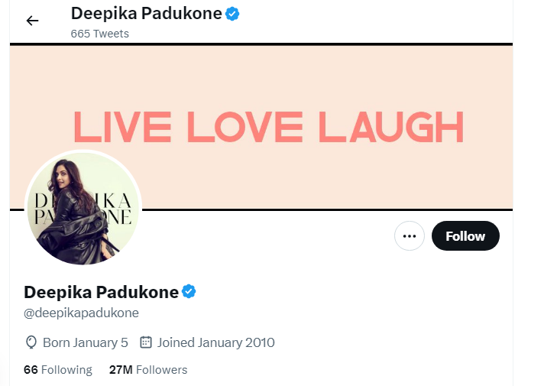Open the three-dot More options menu
This screenshot has width=557, height=386.
[410, 236]
